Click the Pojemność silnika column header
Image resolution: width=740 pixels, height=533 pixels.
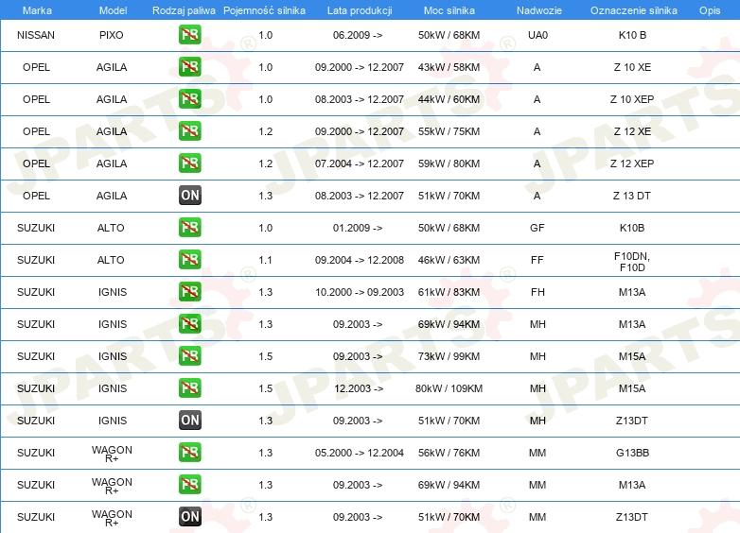pos(264,10)
